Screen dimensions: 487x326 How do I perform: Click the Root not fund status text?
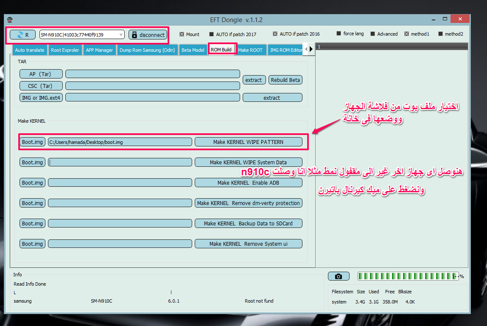click(259, 301)
